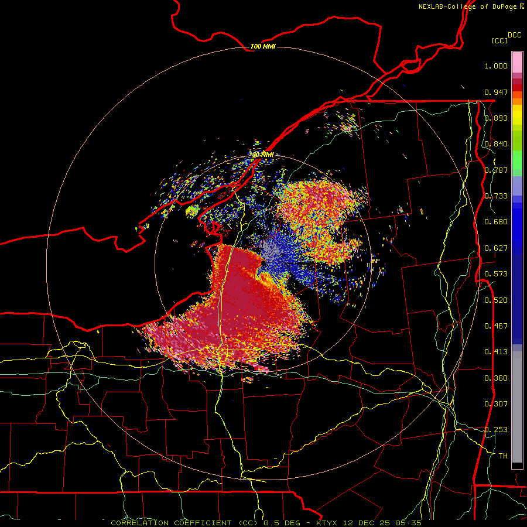Click the TH threshold label
527x527 pixels.
(x=503, y=456)
